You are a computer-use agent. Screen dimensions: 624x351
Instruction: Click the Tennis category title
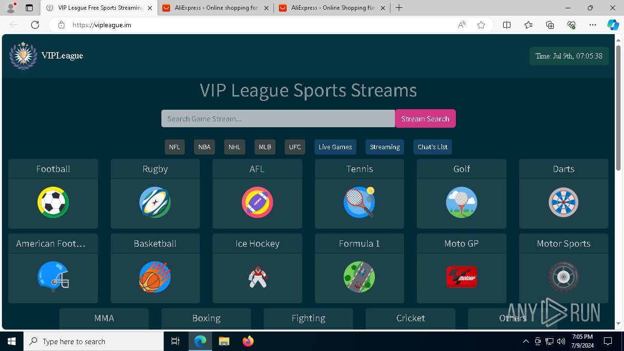[x=360, y=169]
